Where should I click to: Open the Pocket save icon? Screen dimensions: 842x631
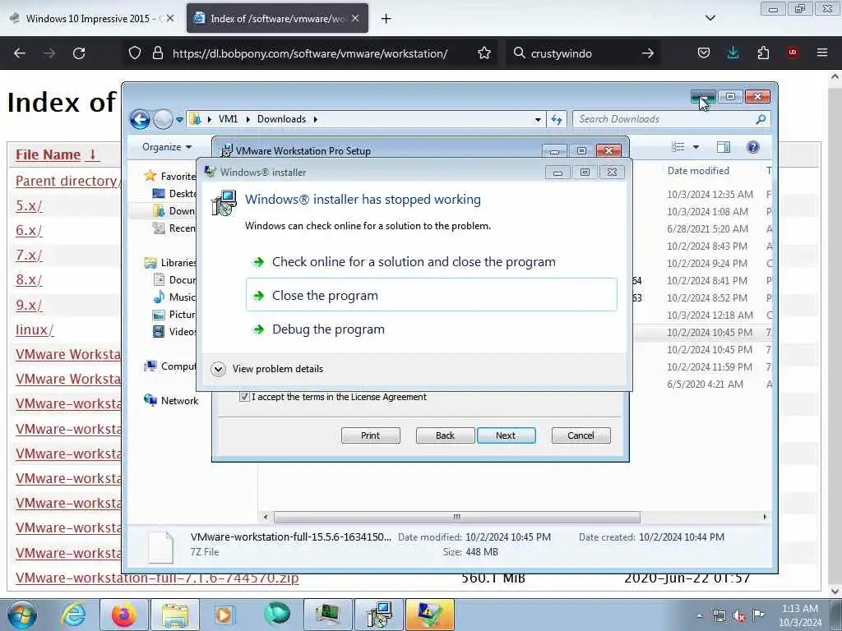coord(704,53)
